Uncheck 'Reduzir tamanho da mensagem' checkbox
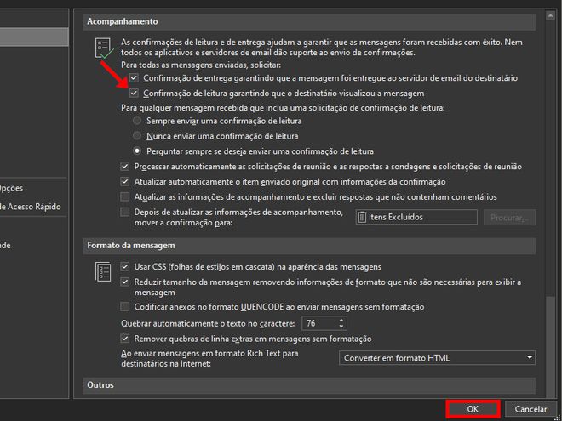Image resolution: width=562 pixels, height=421 pixels. click(x=124, y=282)
